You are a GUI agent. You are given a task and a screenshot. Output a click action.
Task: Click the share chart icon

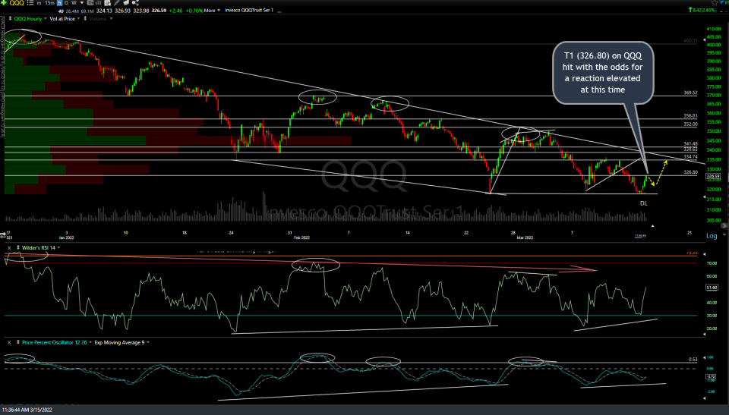pyautogui.click(x=135, y=3)
